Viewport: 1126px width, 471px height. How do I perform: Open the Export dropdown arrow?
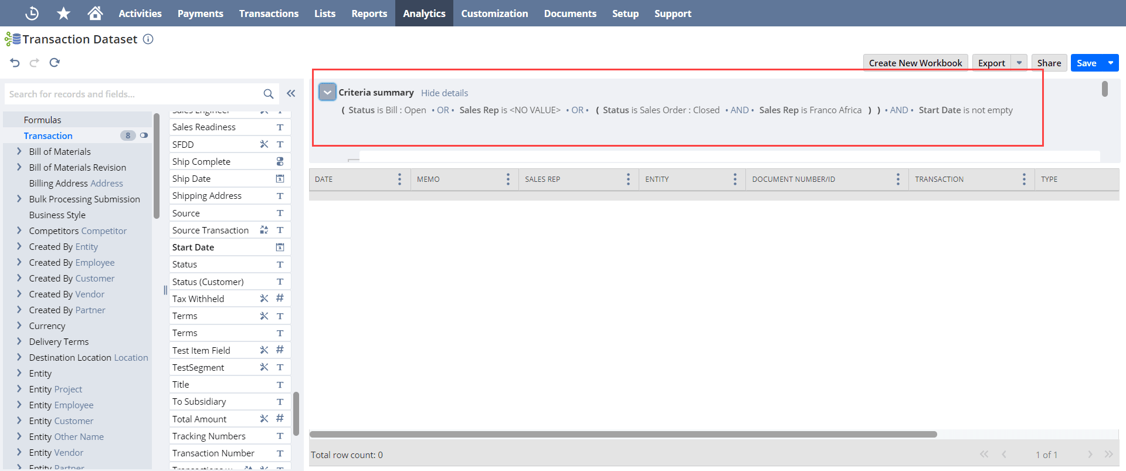pos(1019,63)
